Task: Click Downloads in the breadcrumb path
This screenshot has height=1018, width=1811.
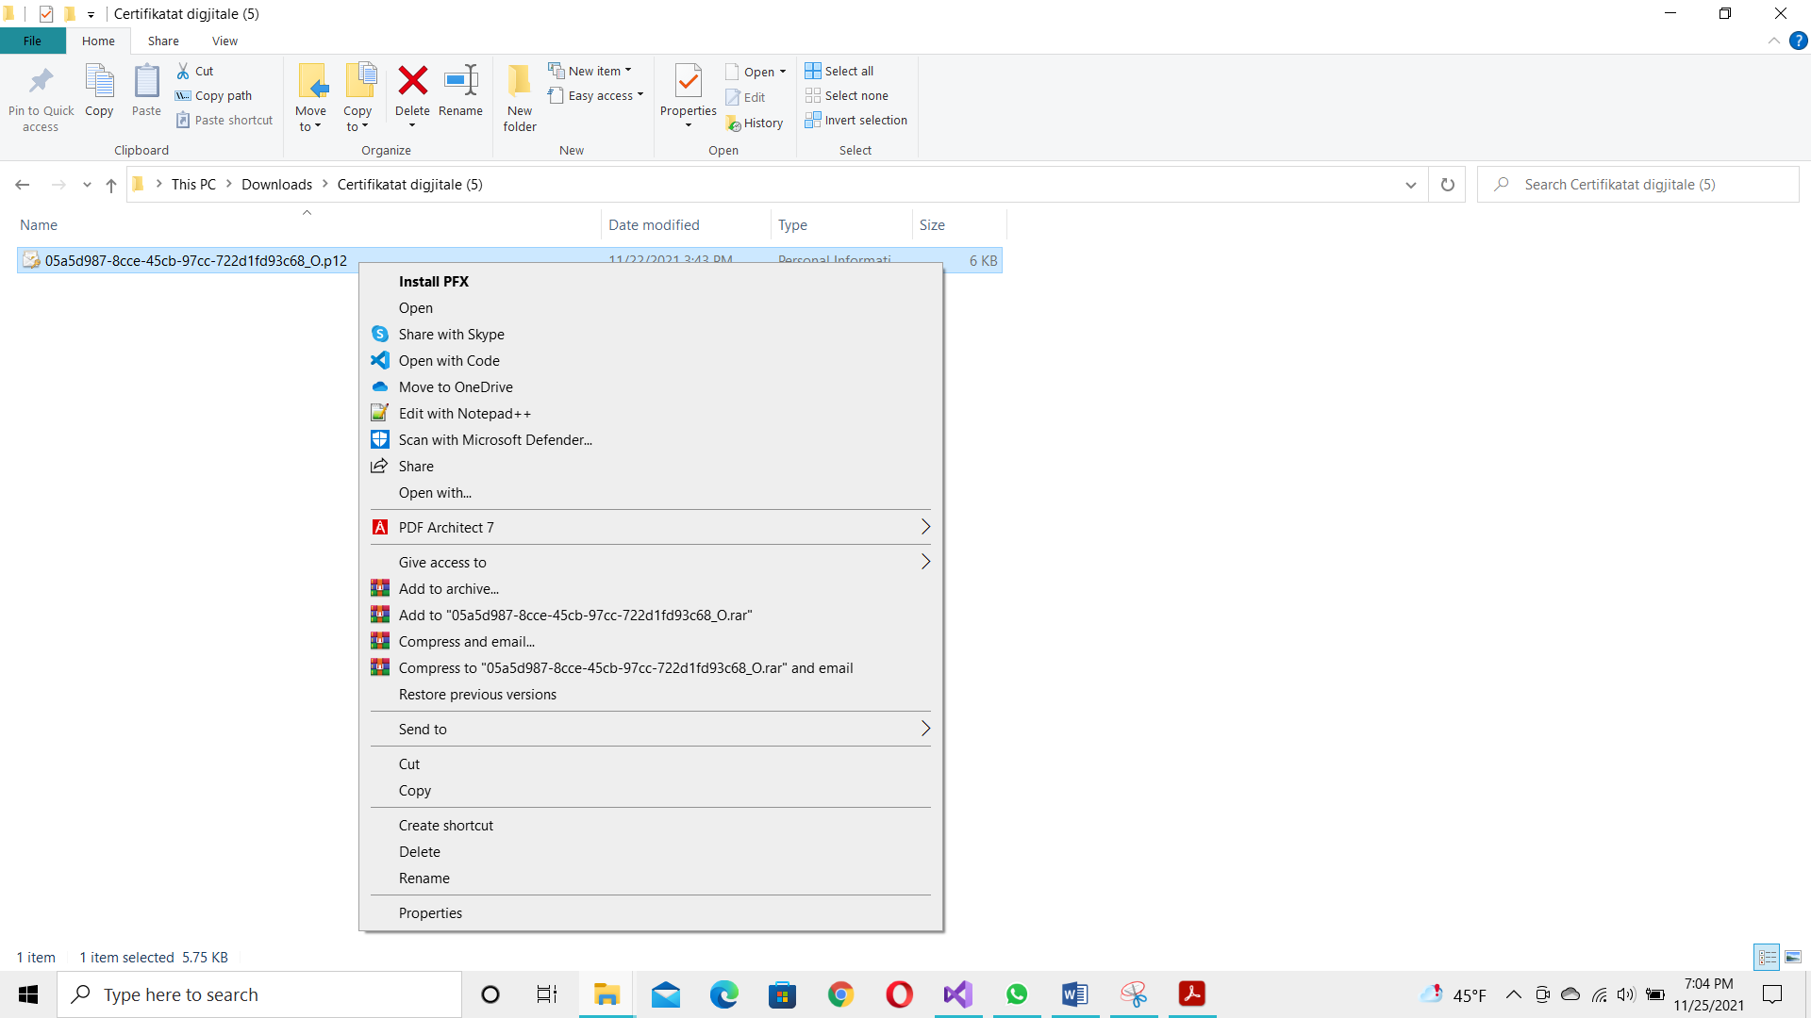Action: 276,185
